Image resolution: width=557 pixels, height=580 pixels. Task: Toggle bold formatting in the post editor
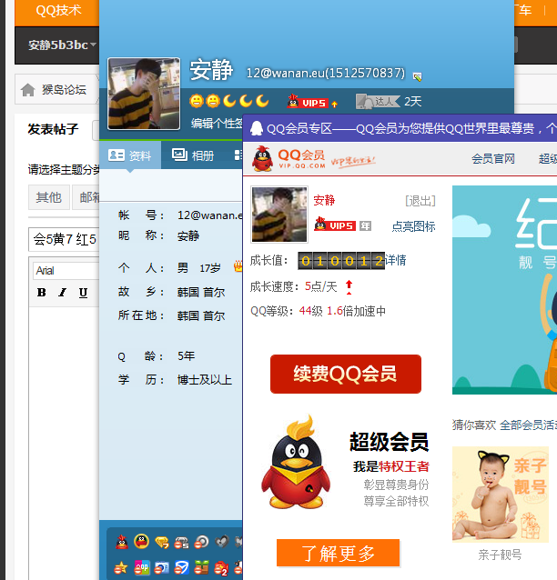[42, 292]
